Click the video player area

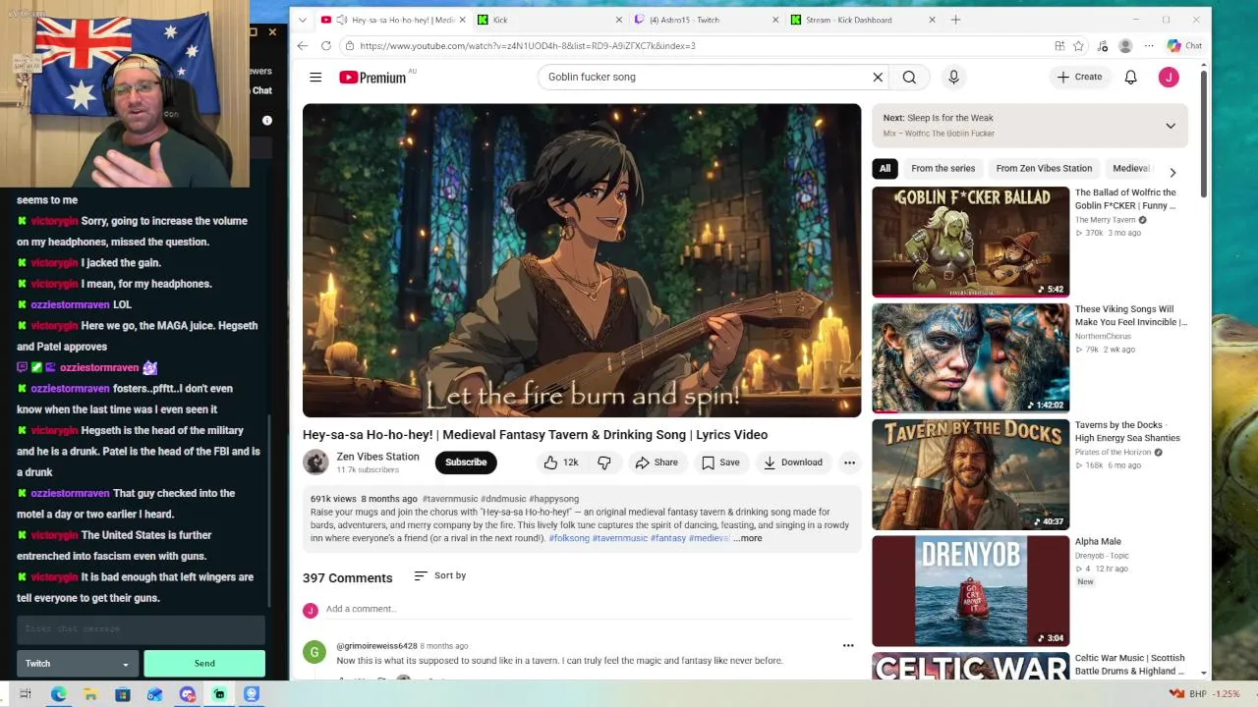pos(582,260)
